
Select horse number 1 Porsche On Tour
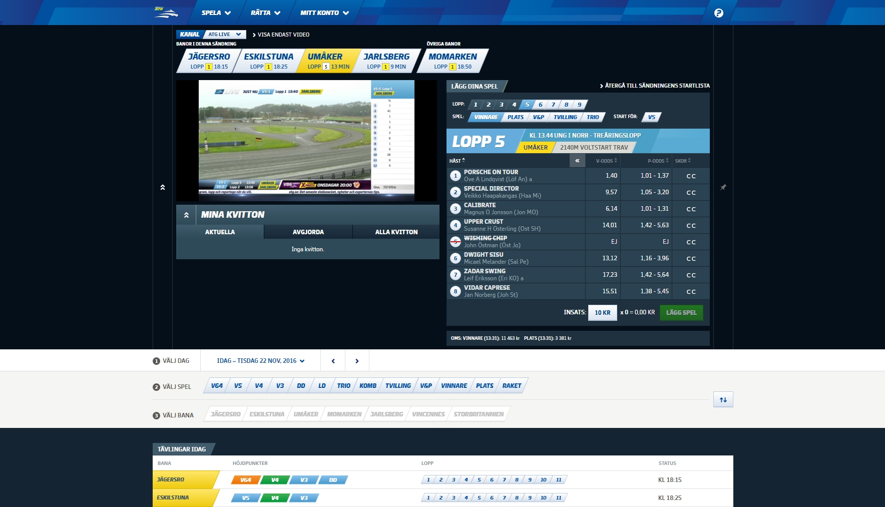click(x=455, y=176)
